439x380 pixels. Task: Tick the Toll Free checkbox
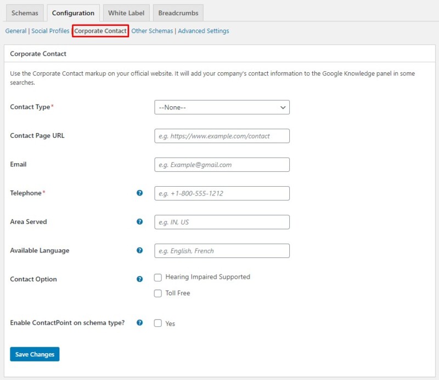pos(158,293)
